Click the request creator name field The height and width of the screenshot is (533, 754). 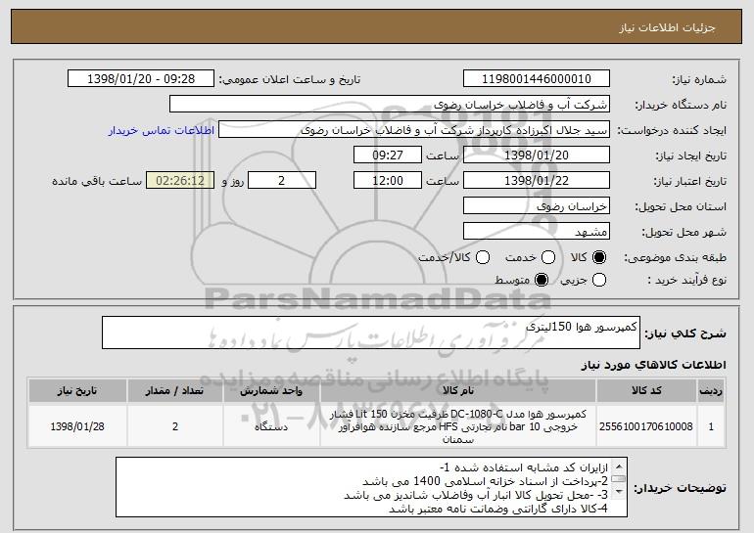[x=414, y=130]
